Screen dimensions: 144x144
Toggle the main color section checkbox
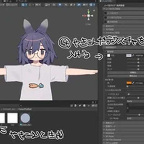pyautogui.click(x=106, y=52)
